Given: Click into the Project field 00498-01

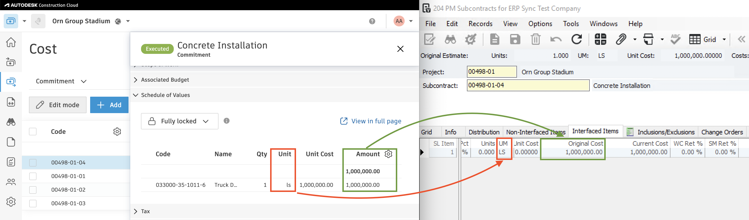Looking at the screenshot, I should point(492,72).
